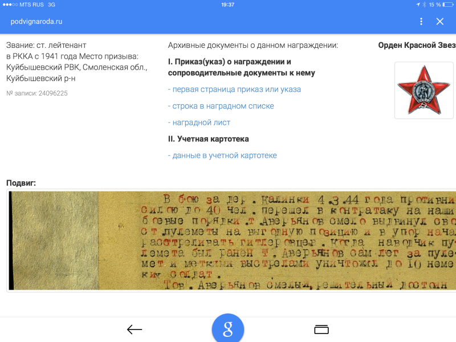Select '№ записи: 24096225' text
This screenshot has height=342, width=456.
tap(37, 93)
